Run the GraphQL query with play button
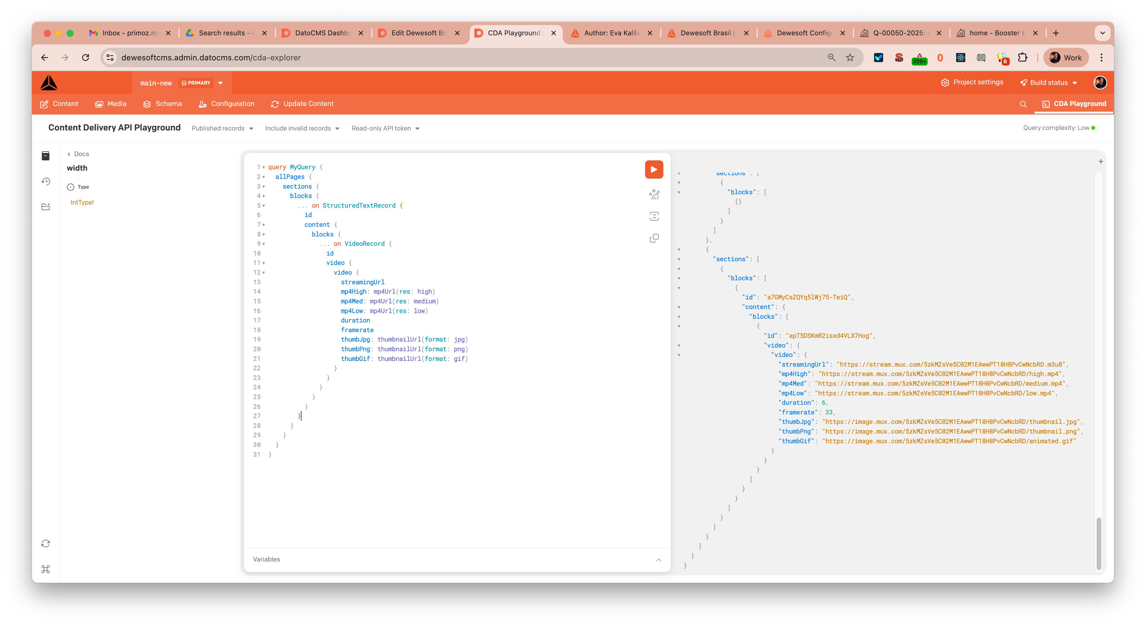The image size is (1146, 625). pyautogui.click(x=653, y=169)
